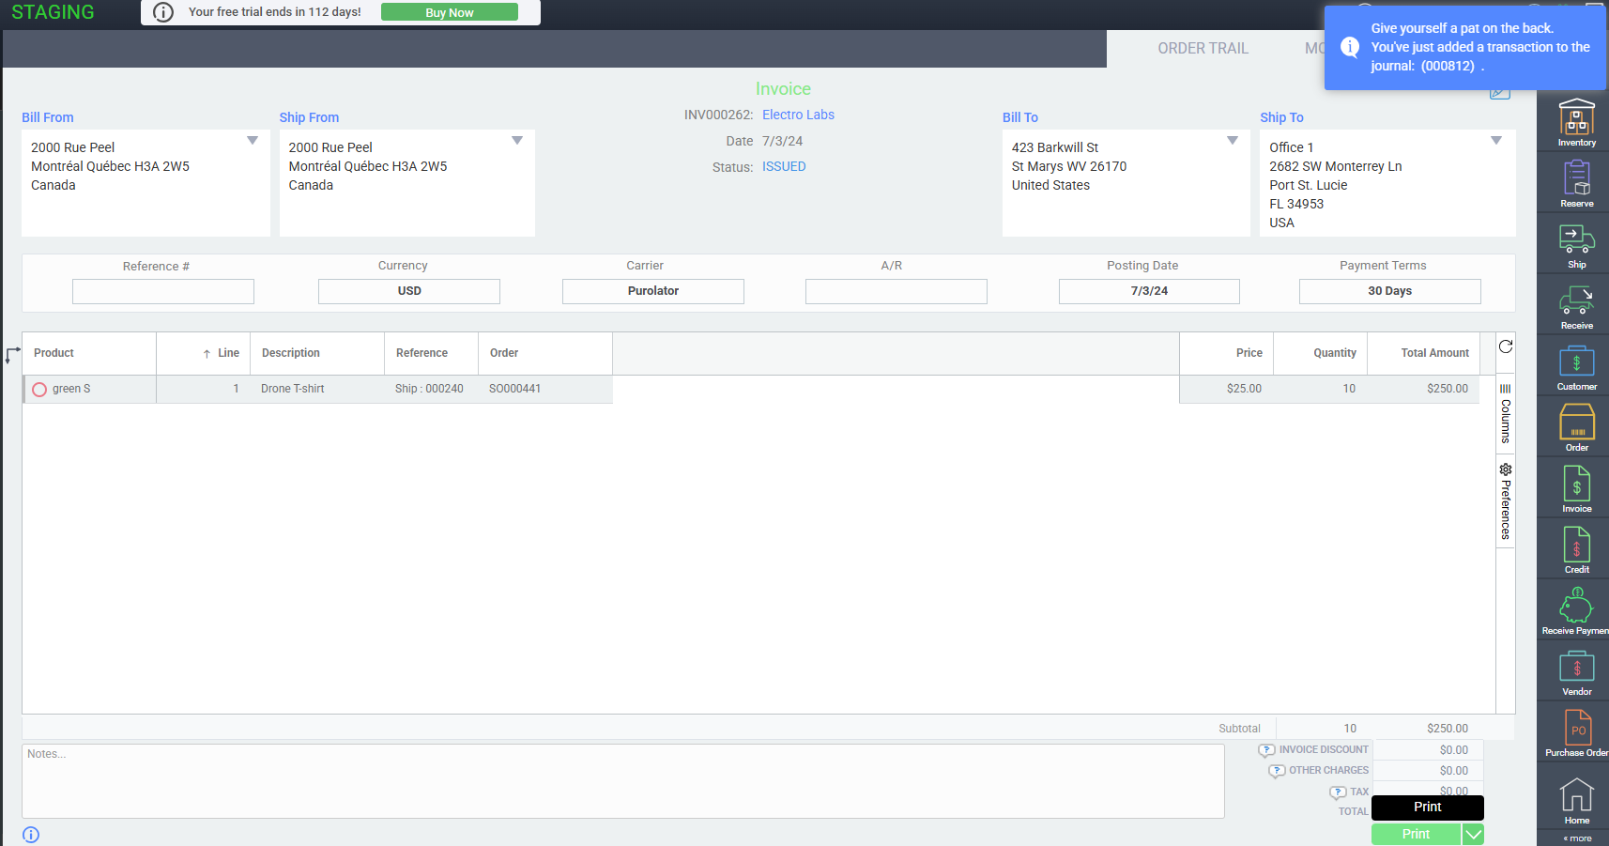Click the refresh grid icon
1609x846 pixels.
pyautogui.click(x=1505, y=346)
